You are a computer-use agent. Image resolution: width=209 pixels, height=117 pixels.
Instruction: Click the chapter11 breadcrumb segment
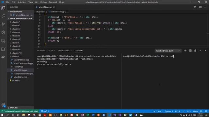click(40, 12)
